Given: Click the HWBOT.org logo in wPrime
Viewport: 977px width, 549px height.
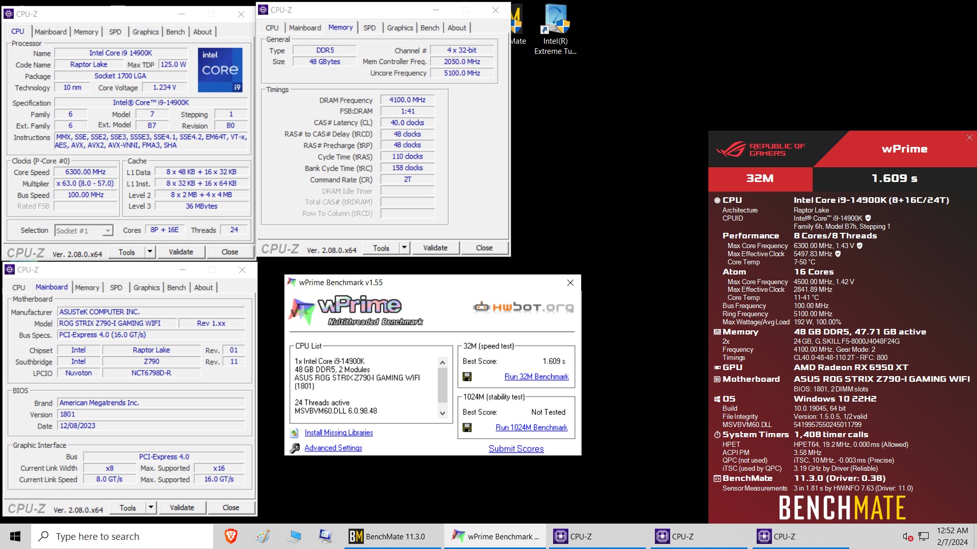Looking at the screenshot, I should pos(523,307).
